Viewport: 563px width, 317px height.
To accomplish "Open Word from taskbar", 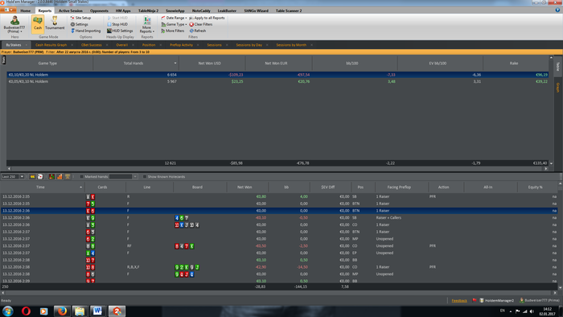I will (97, 311).
